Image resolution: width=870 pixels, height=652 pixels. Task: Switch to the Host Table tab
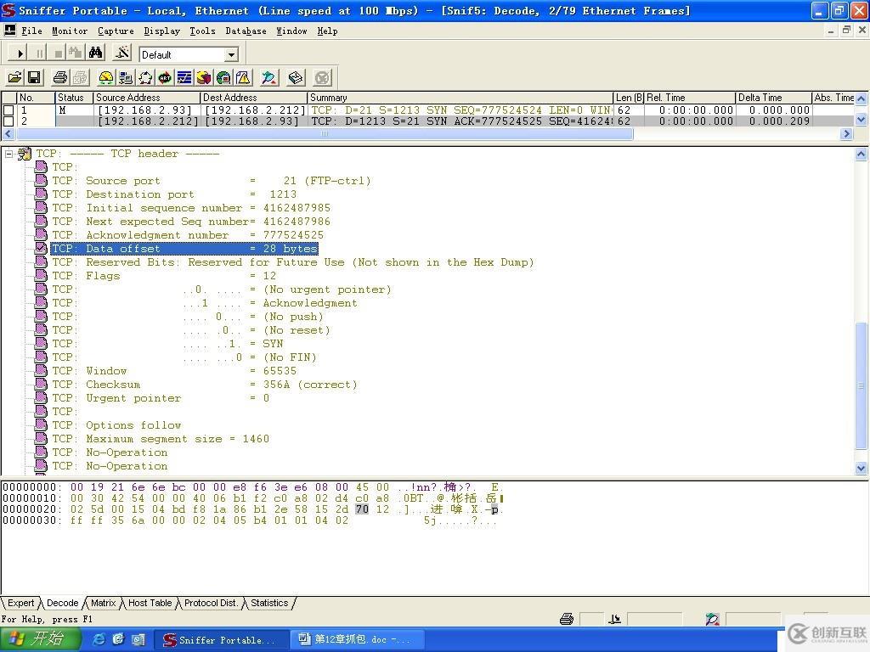150,603
